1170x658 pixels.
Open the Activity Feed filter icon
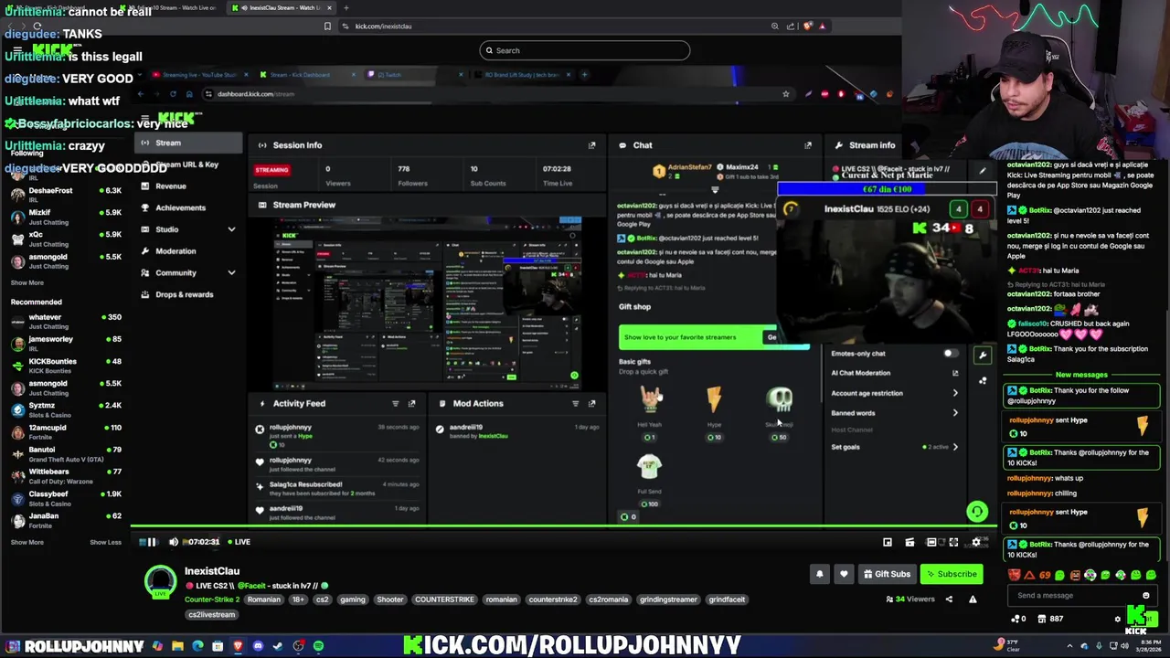click(x=395, y=403)
